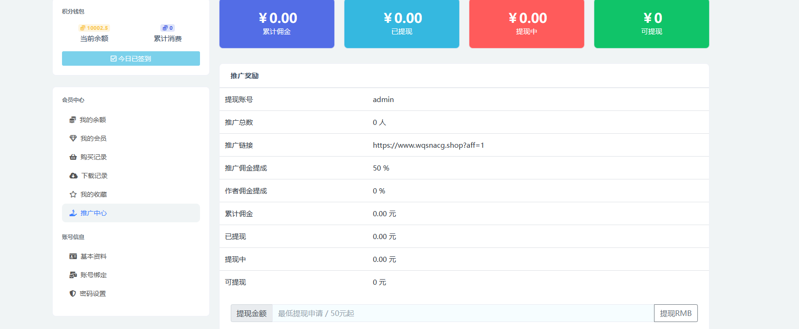Open 购买记录 menu item

tap(93, 157)
